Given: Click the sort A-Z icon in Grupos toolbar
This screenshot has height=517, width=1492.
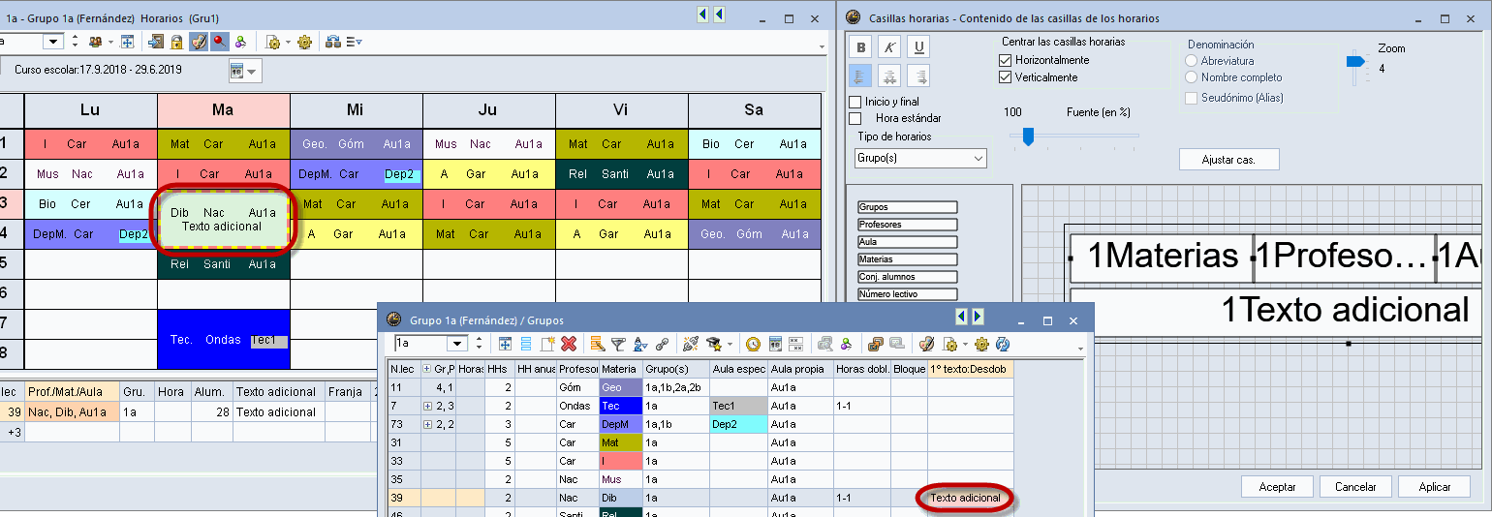Looking at the screenshot, I should (639, 344).
